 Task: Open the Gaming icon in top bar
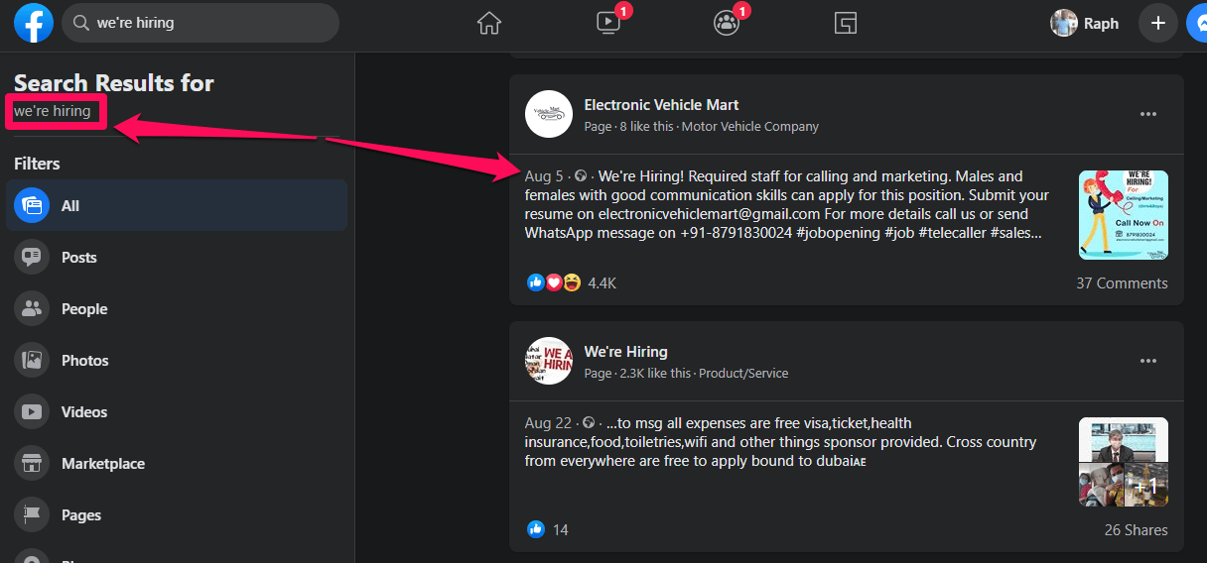click(x=845, y=23)
